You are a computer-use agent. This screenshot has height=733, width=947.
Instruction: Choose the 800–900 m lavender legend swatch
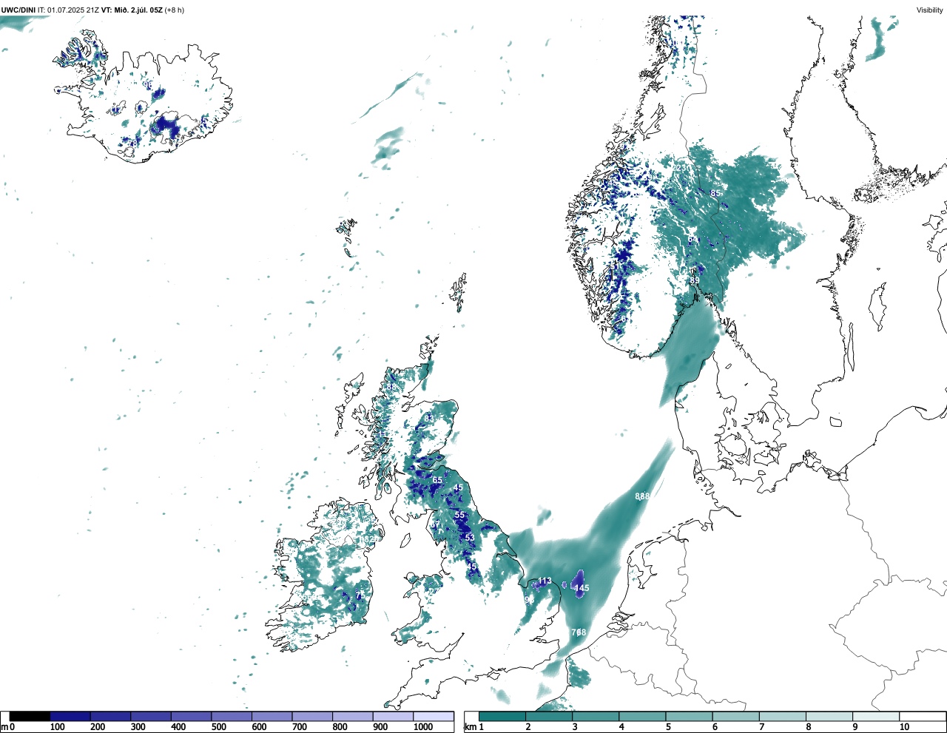pos(353,717)
